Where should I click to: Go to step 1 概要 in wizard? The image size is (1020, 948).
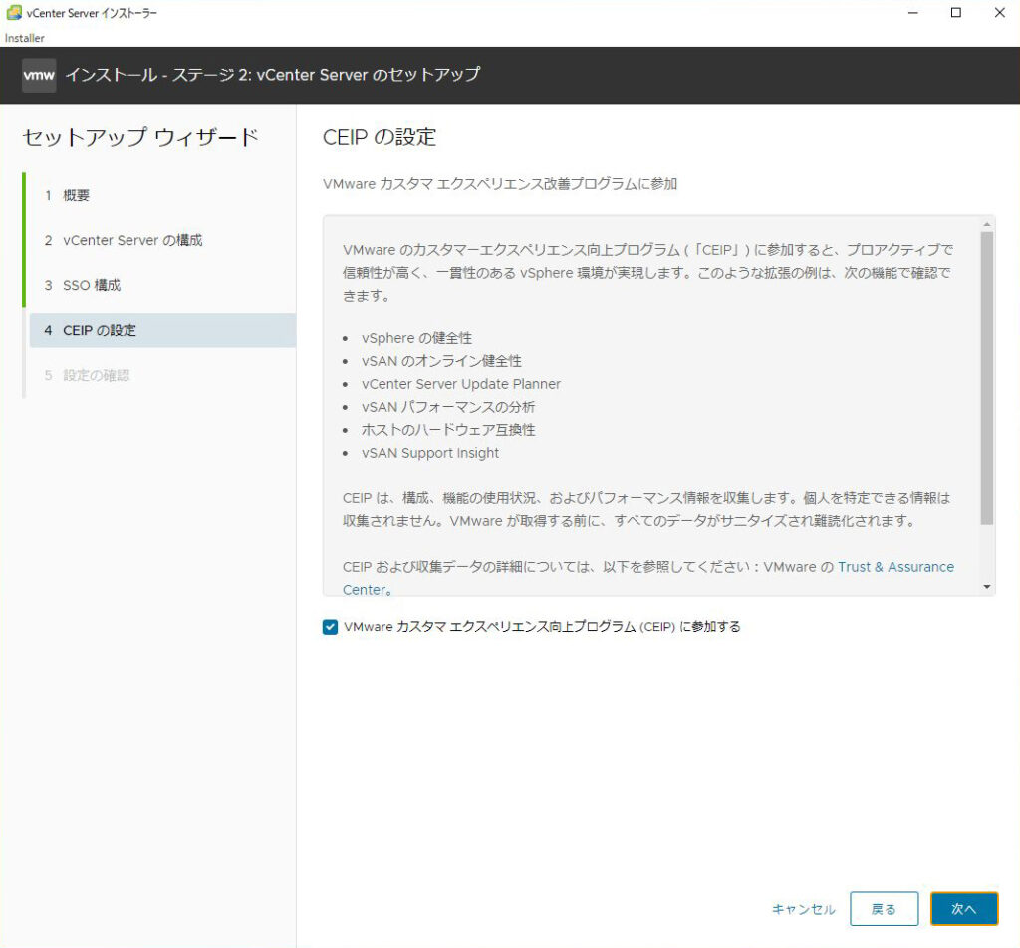coord(76,195)
